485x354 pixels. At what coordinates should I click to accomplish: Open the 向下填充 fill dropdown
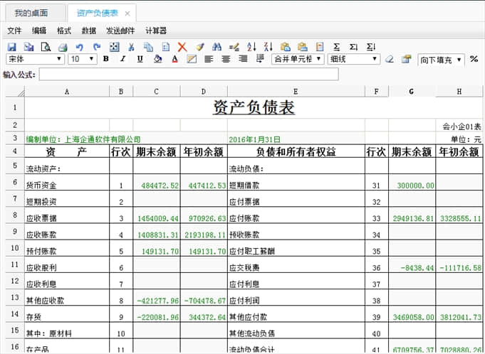441,60
